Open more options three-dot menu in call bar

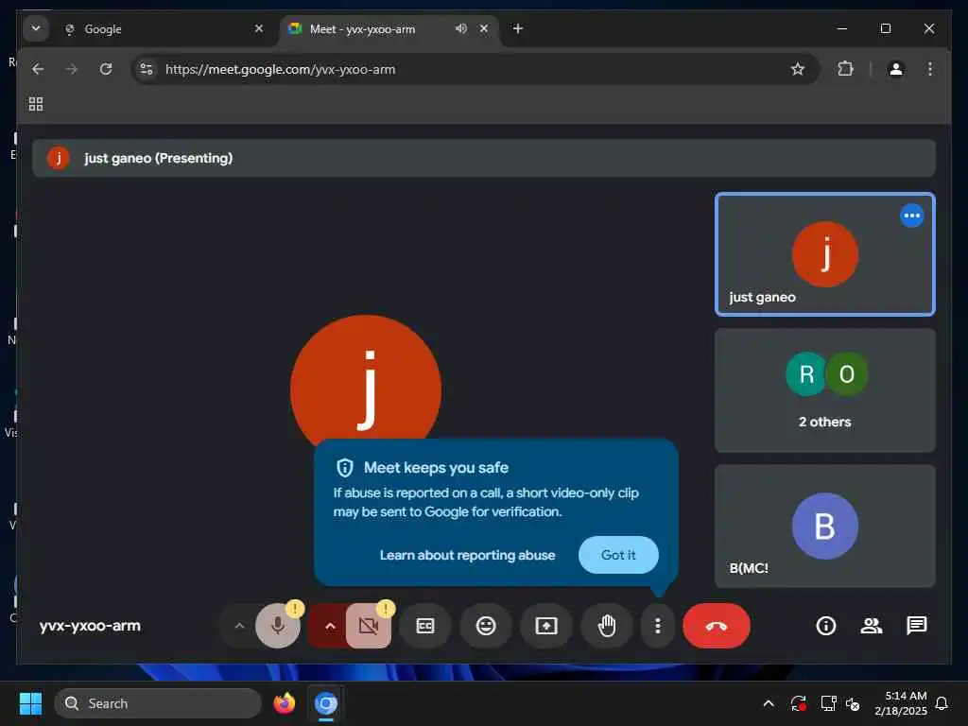click(658, 626)
